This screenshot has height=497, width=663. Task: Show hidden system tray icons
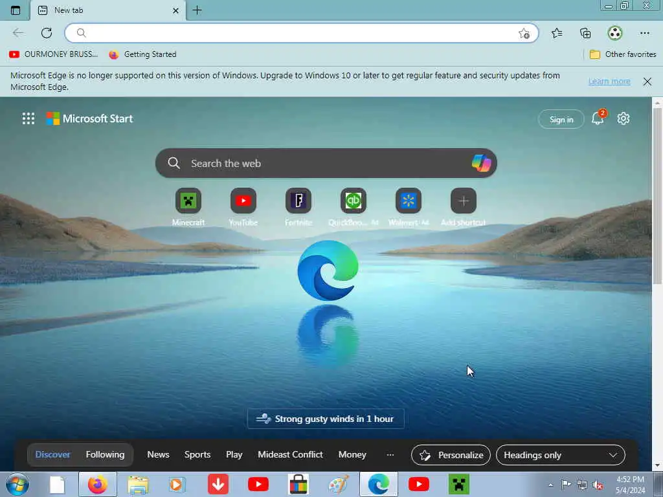click(550, 485)
